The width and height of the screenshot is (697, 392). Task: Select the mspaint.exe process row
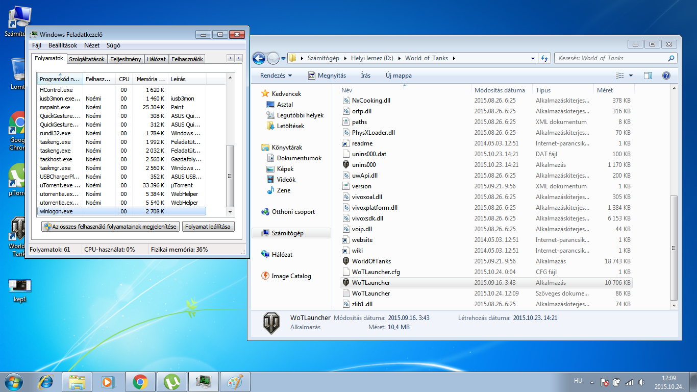122,107
